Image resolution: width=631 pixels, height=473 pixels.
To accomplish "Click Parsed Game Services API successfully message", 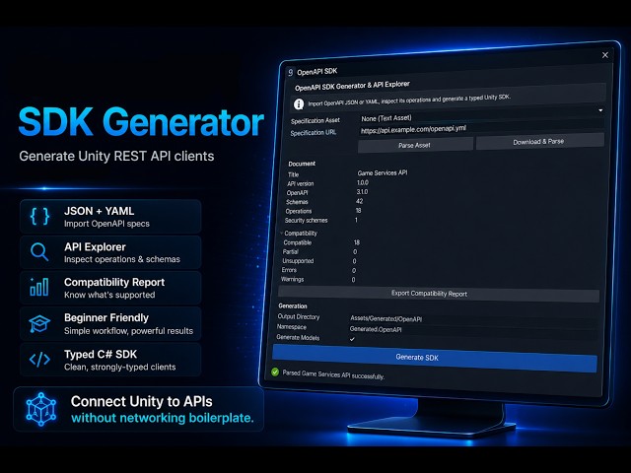I will [333, 374].
